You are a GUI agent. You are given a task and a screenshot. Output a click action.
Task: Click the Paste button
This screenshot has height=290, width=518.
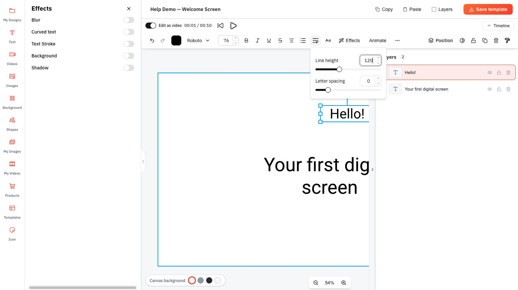(412, 9)
